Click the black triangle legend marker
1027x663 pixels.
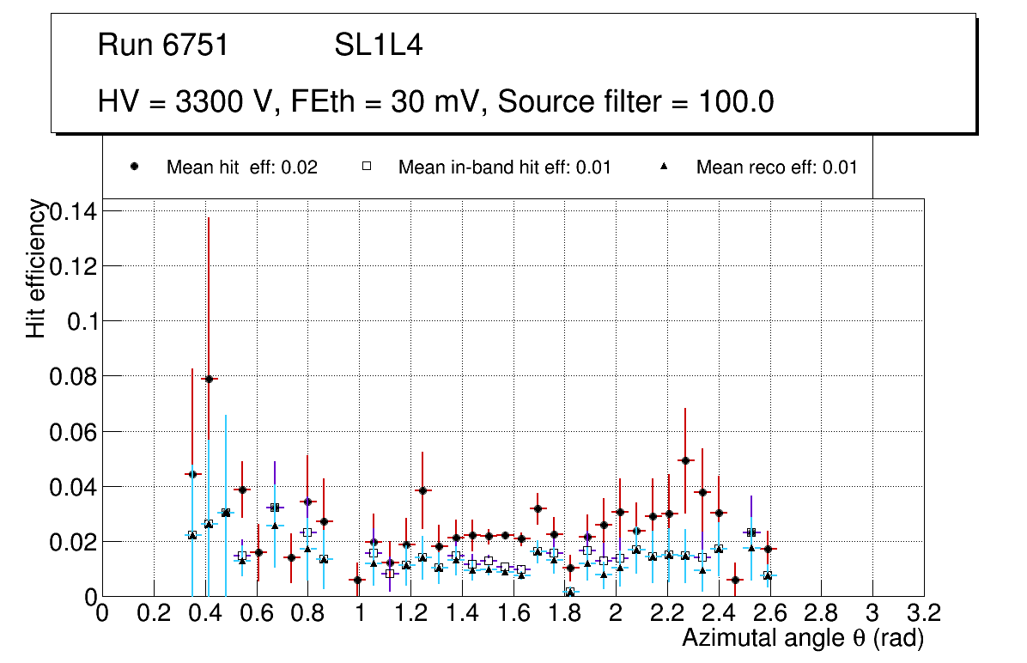[x=664, y=167]
